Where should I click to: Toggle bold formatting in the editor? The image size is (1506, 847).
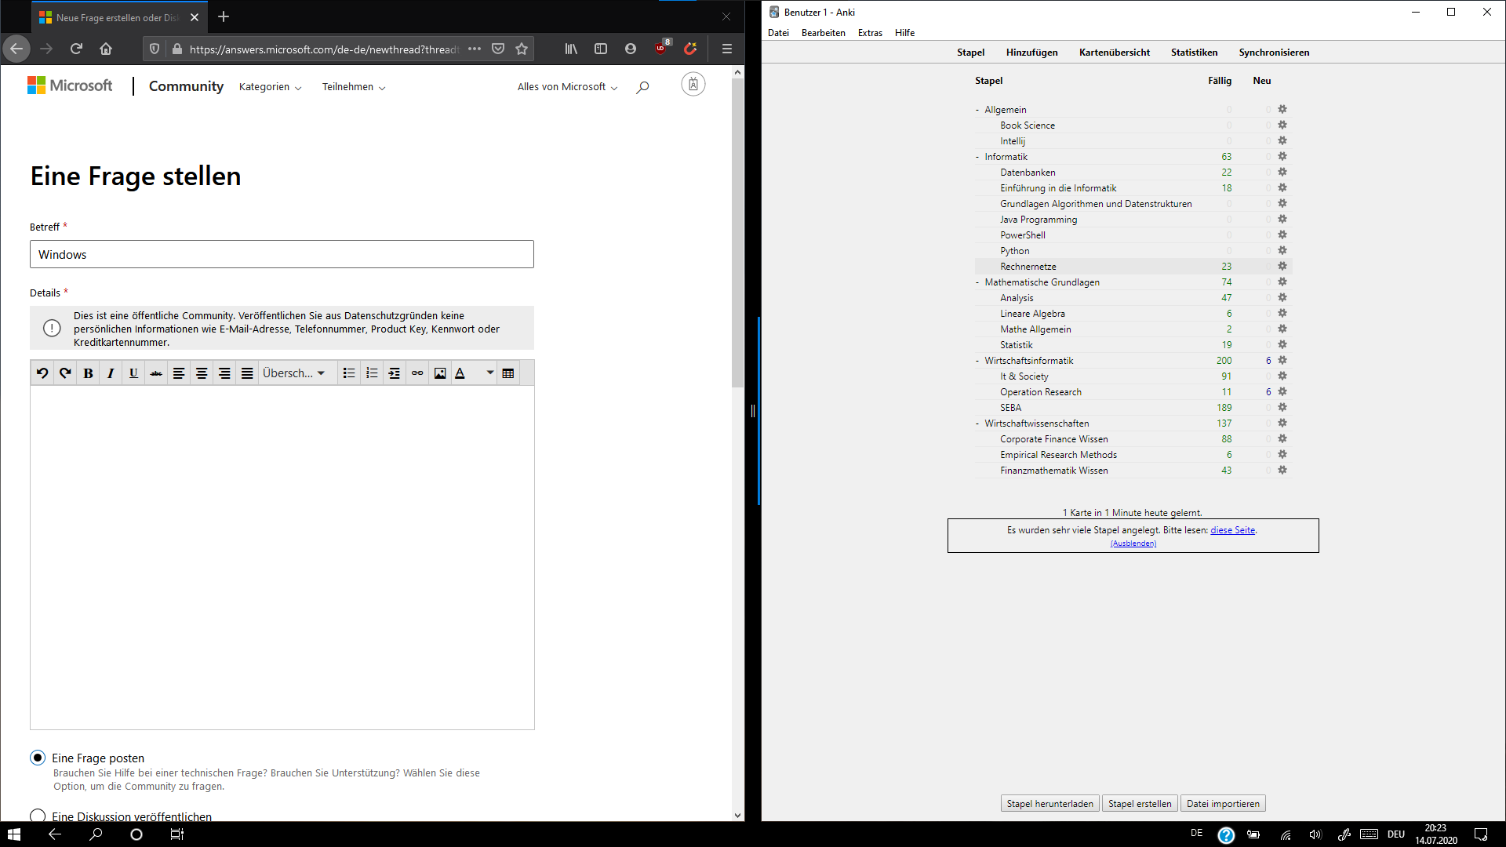point(88,373)
